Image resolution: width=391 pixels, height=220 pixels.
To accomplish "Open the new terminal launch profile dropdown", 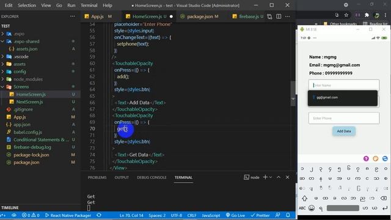I will (x=271, y=177).
